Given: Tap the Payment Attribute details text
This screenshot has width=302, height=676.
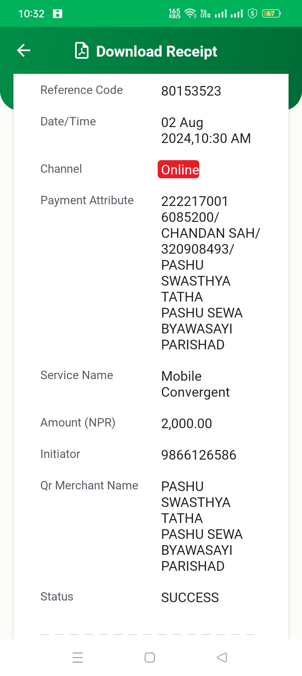Looking at the screenshot, I should click(x=210, y=273).
